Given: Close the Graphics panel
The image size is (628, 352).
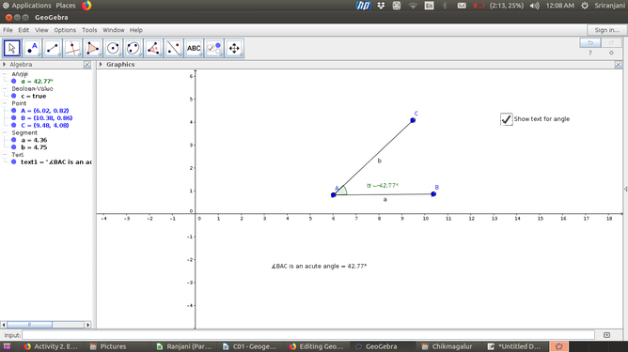Looking at the screenshot, I should click(618, 65).
